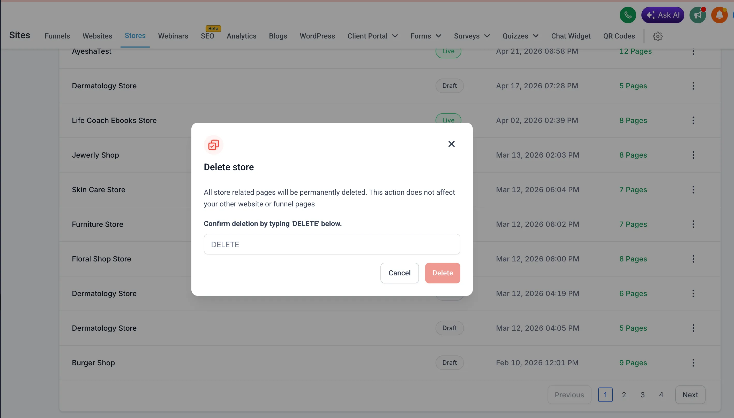
Task: Click the 9 Pages link for Burger Shop
Action: [633, 363]
